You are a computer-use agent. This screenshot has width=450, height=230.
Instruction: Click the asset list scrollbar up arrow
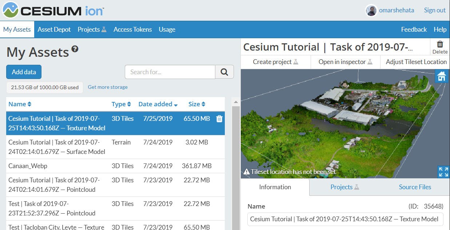pyautogui.click(x=235, y=102)
